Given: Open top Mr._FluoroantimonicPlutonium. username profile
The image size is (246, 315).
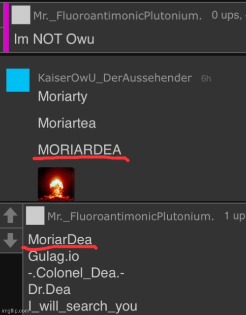Looking at the screenshot, I should click(118, 16).
